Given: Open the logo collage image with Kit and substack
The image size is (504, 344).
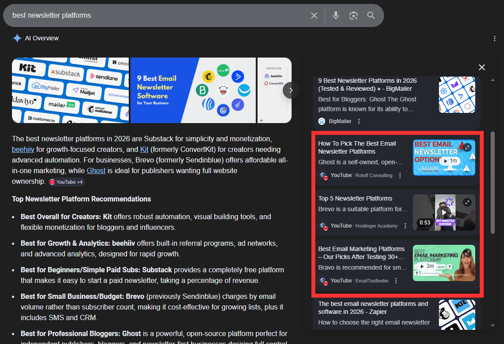Looking at the screenshot, I should coord(70,90).
